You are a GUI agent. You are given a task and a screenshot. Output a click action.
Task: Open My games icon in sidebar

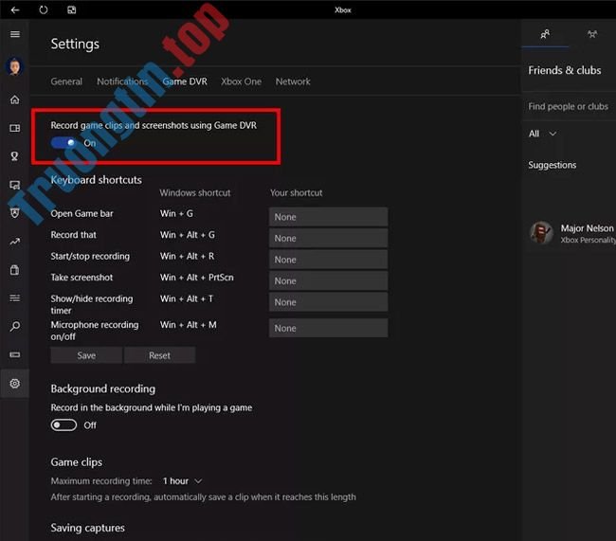pyautogui.click(x=15, y=128)
